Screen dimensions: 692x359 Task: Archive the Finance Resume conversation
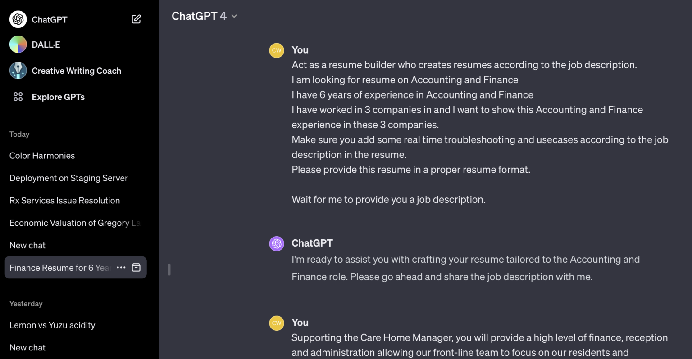tap(136, 267)
